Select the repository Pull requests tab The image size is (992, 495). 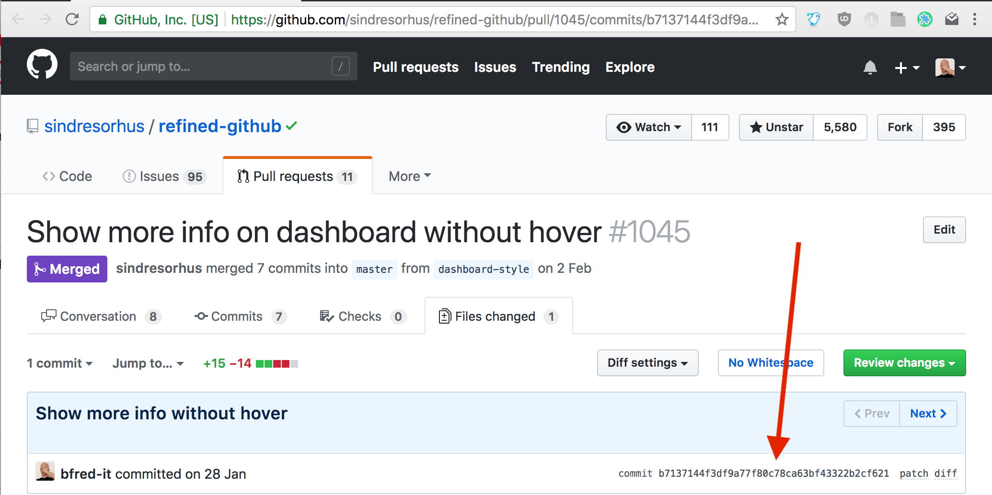(x=297, y=176)
